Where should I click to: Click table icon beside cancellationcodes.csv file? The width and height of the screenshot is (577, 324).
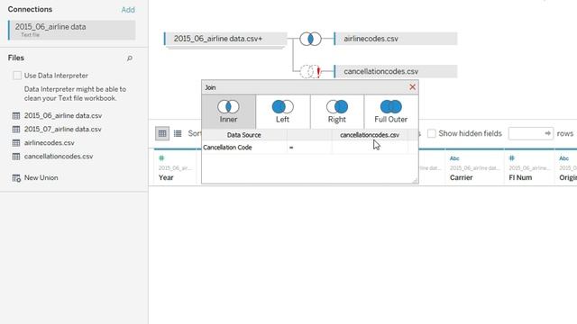(x=16, y=157)
